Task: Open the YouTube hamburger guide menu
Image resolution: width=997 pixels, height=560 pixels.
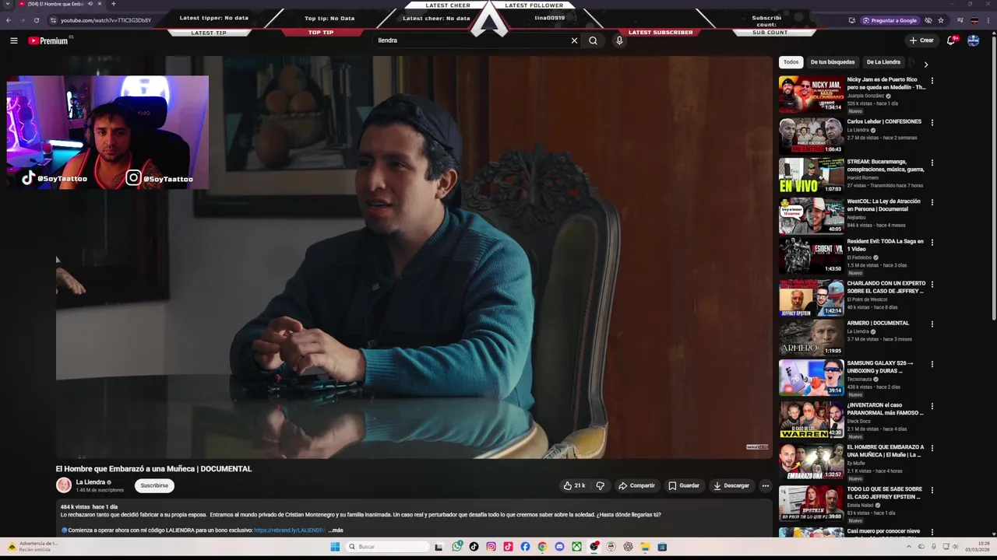Action: pyautogui.click(x=13, y=40)
